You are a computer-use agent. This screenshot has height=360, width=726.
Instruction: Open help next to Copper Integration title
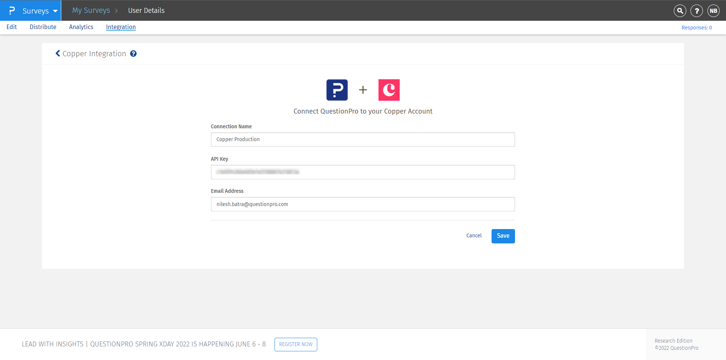[133, 54]
